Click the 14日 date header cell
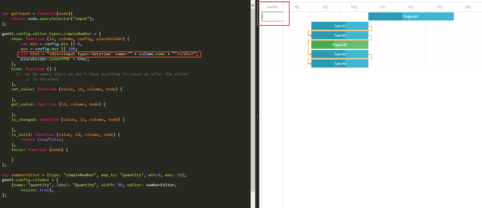482x208 pixels. [x=468, y=7]
